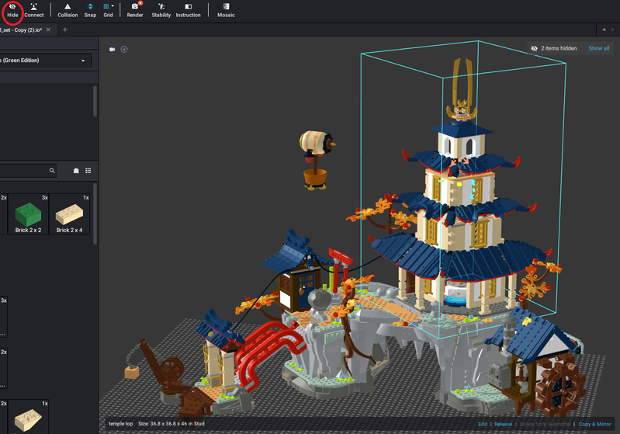Toggle the Collision option
The width and height of the screenshot is (620, 434).
pos(68,10)
